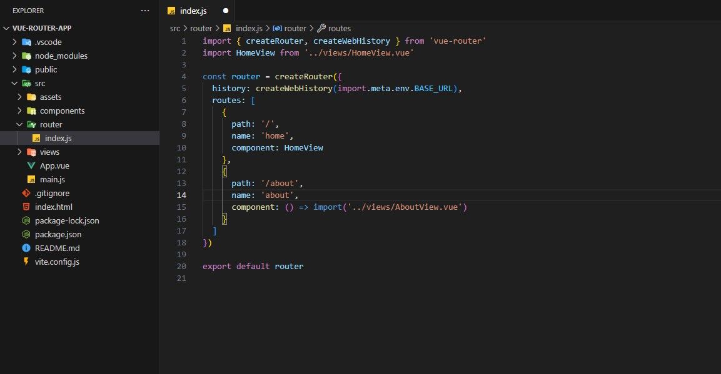Click the index.js icon in the editor tab
The image size is (721, 374).
pyautogui.click(x=172, y=10)
